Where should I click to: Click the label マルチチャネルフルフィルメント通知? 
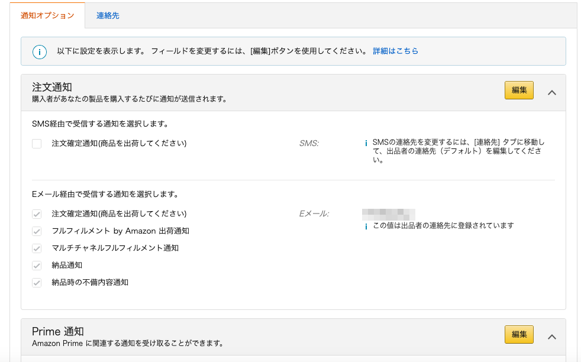(115, 248)
